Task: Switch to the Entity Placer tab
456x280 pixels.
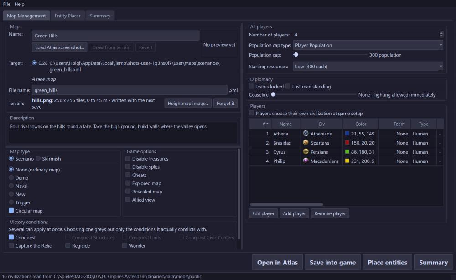Action: (x=67, y=16)
